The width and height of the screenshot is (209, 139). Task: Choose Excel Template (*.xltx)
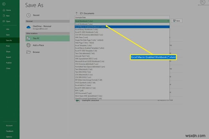(x=122, y=45)
